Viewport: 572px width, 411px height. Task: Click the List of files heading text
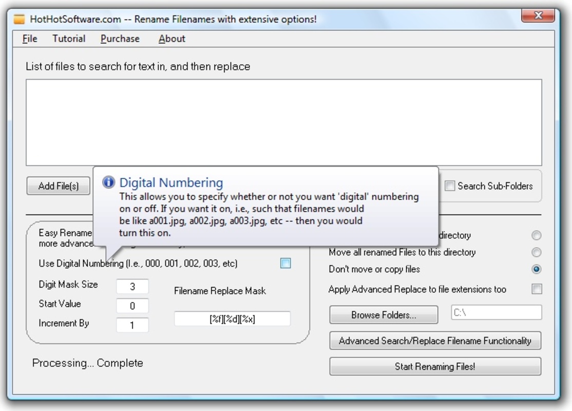[x=138, y=66]
